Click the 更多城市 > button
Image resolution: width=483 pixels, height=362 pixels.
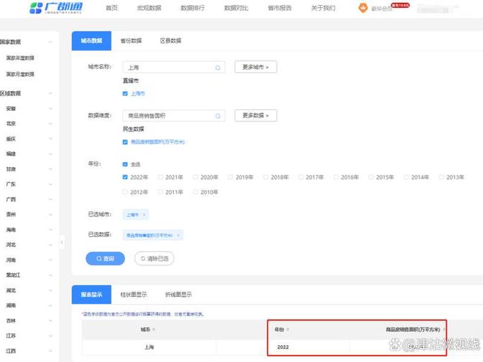(x=255, y=67)
